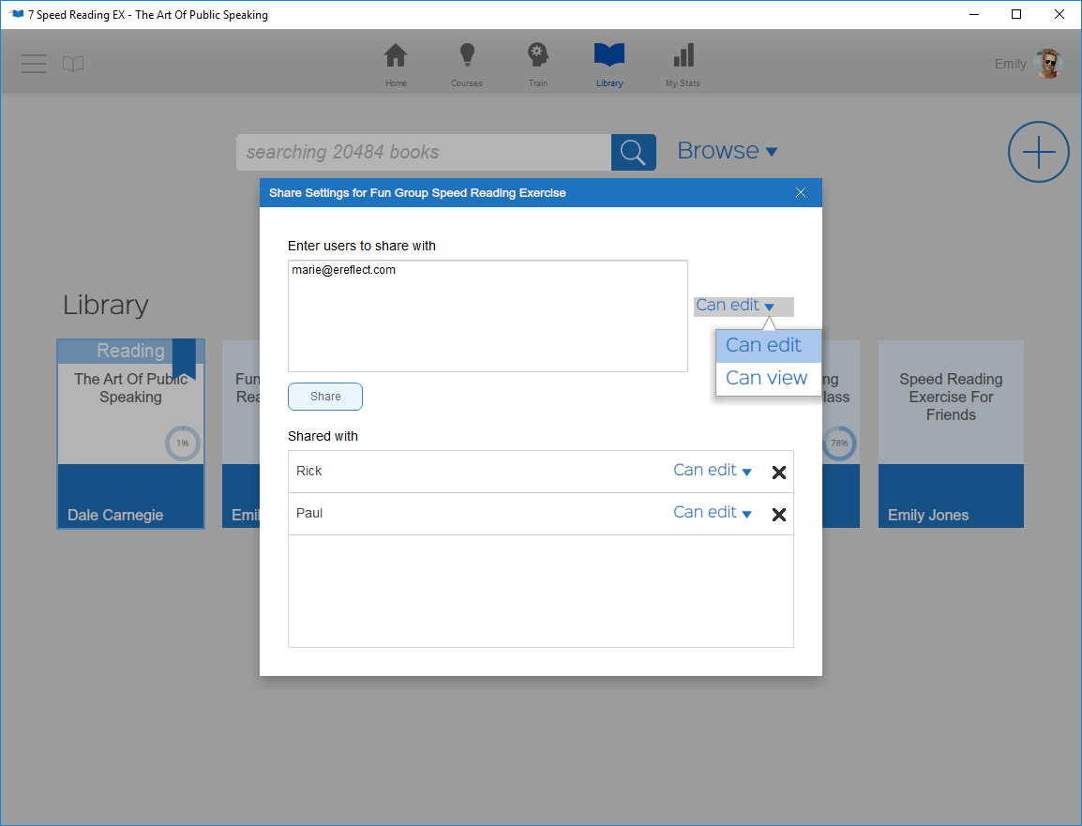Click the search magnifier icon

coord(633,152)
